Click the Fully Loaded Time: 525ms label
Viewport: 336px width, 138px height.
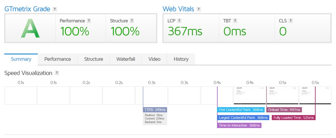point(294,118)
